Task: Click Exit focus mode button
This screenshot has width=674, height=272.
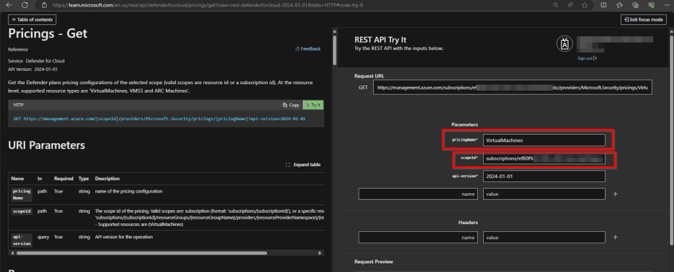Action: 643,20
